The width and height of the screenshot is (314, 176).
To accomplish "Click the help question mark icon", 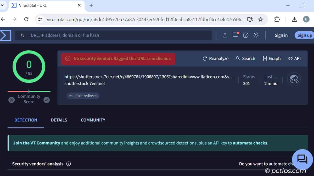I will click(245, 35).
